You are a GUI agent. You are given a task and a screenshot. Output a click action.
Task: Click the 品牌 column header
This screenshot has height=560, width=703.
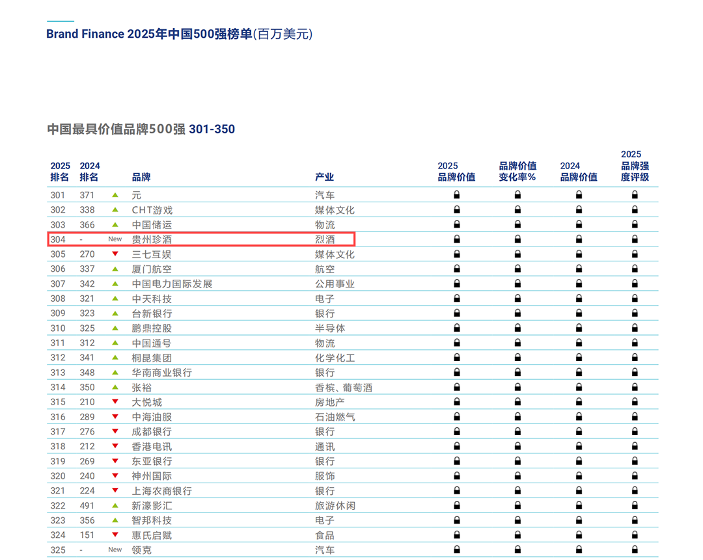point(141,178)
